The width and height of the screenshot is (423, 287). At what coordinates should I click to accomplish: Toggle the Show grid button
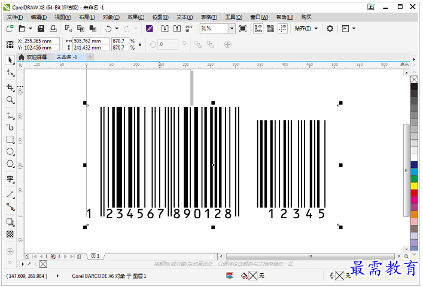(x=270, y=28)
